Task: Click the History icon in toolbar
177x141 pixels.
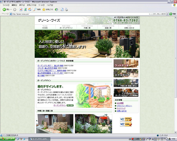Action: (57, 9)
